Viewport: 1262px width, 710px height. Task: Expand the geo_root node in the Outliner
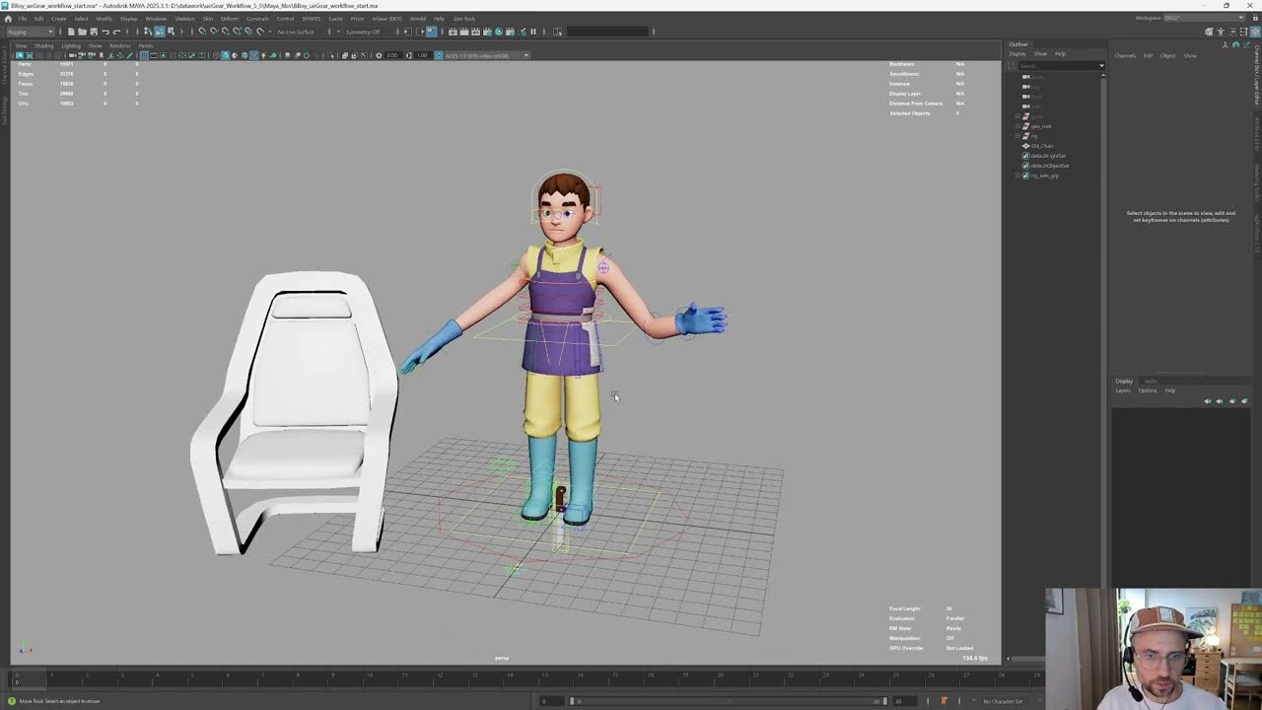click(x=1017, y=126)
